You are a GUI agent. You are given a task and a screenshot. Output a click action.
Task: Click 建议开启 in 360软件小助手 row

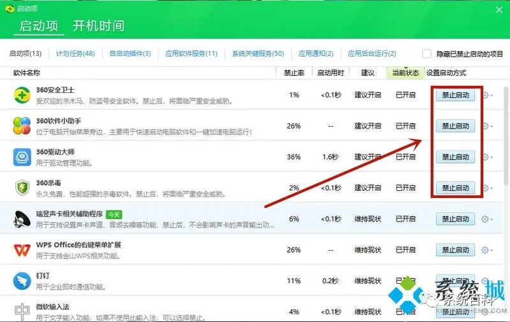[368, 126]
